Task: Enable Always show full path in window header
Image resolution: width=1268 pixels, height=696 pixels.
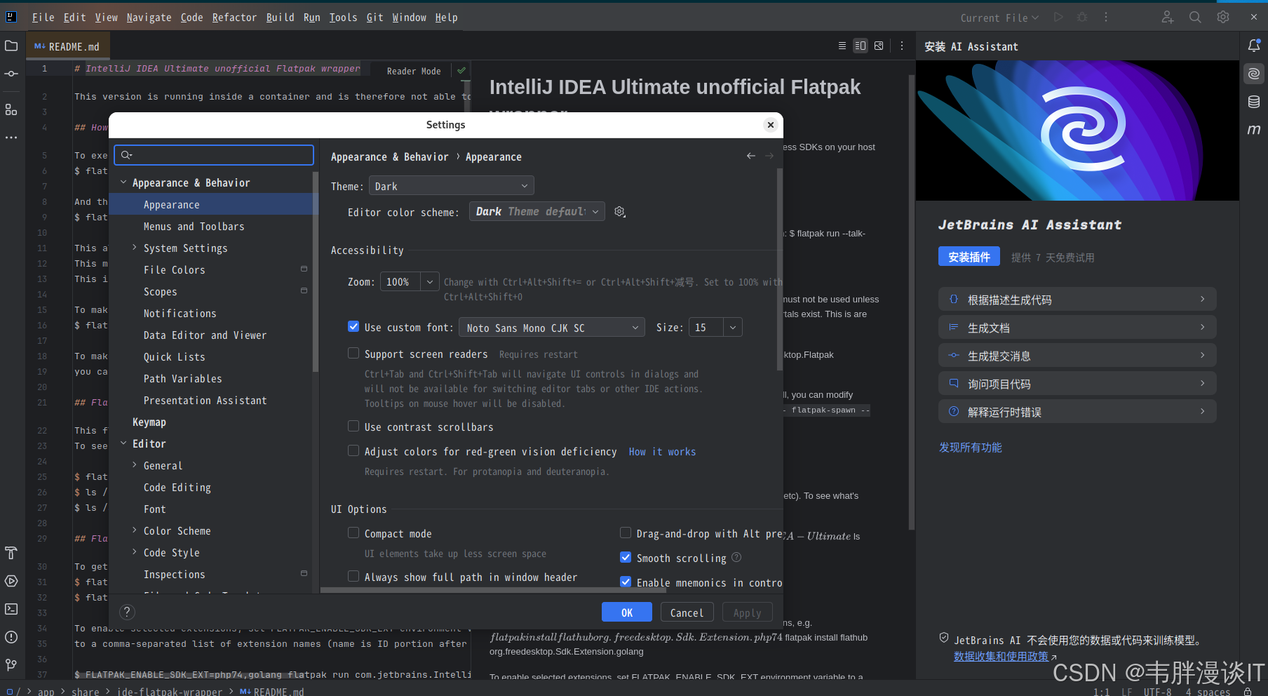Action: tap(353, 576)
